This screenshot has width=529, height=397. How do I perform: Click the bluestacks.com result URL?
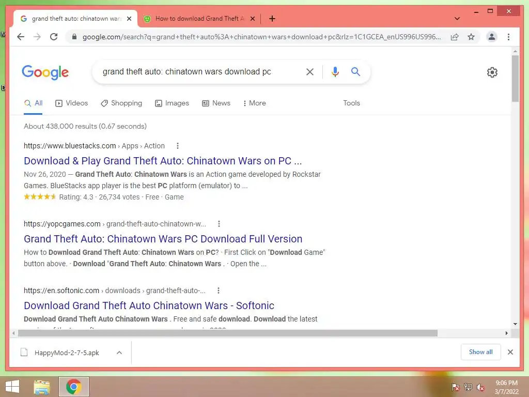click(x=94, y=146)
